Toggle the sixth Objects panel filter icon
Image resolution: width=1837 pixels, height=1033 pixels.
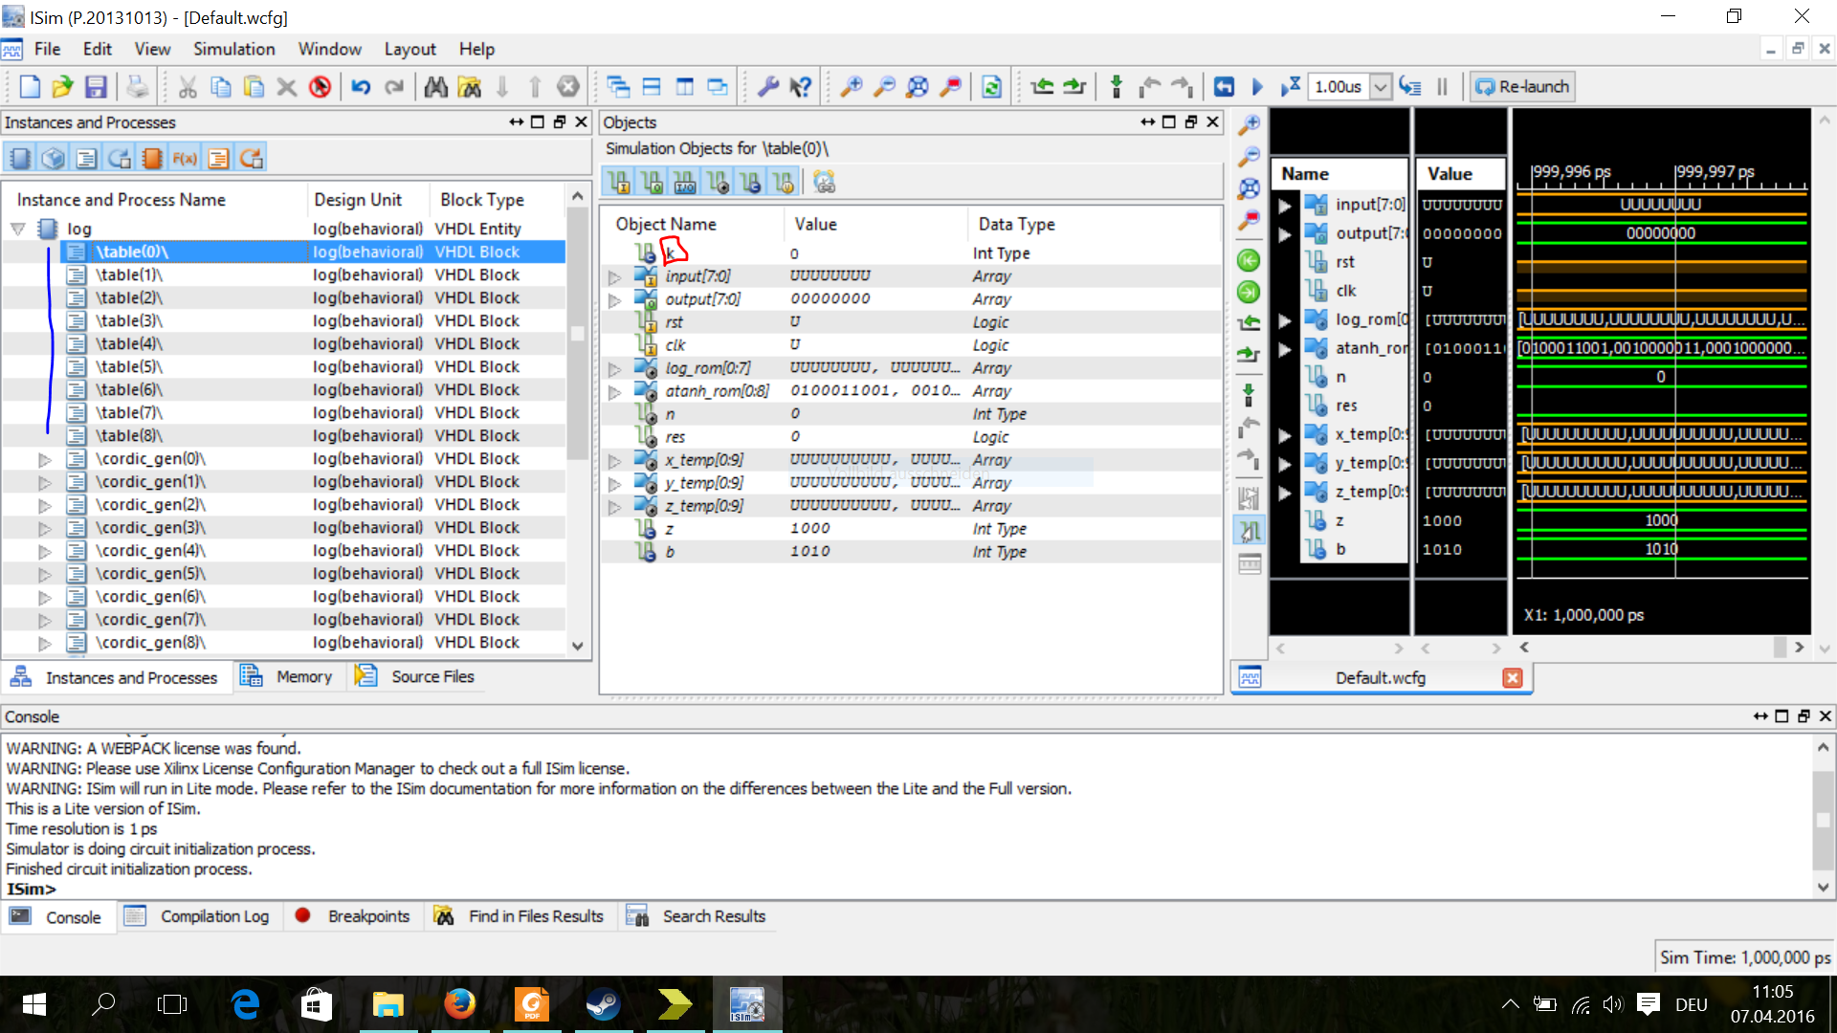coord(783,182)
